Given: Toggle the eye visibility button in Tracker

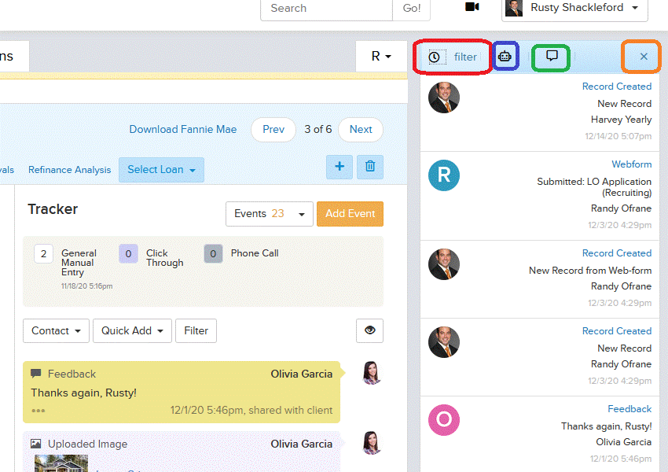Looking at the screenshot, I should click(x=370, y=330).
